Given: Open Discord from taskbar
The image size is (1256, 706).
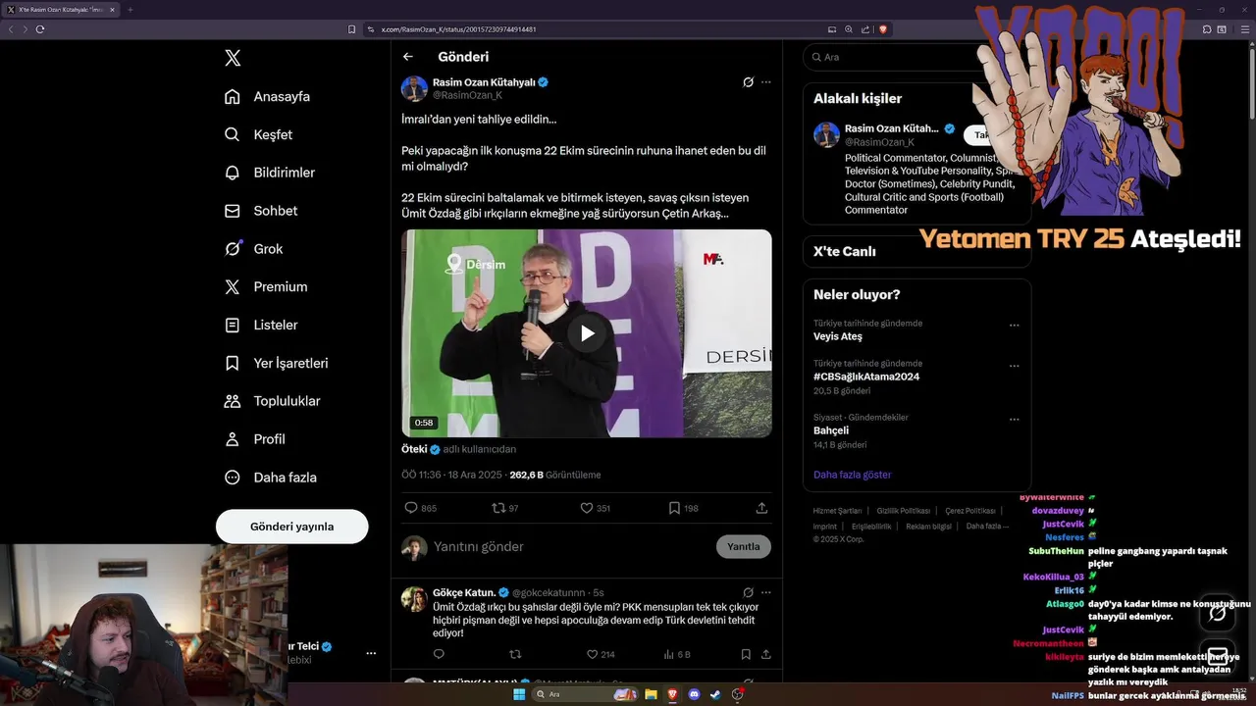Looking at the screenshot, I should coord(695,694).
